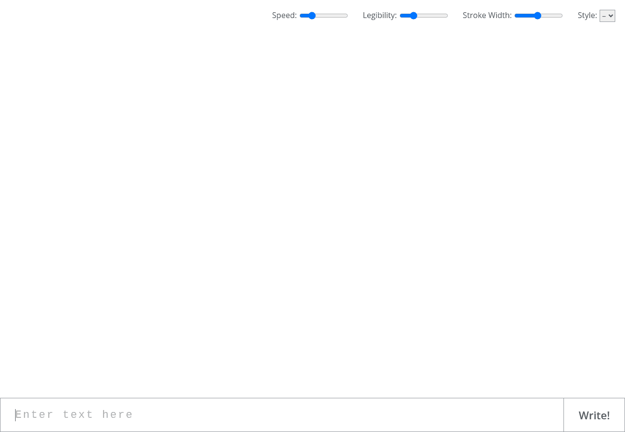The image size is (625, 432).
Task: Focus the "Enter text here" input field
Action: pyautogui.click(x=282, y=415)
